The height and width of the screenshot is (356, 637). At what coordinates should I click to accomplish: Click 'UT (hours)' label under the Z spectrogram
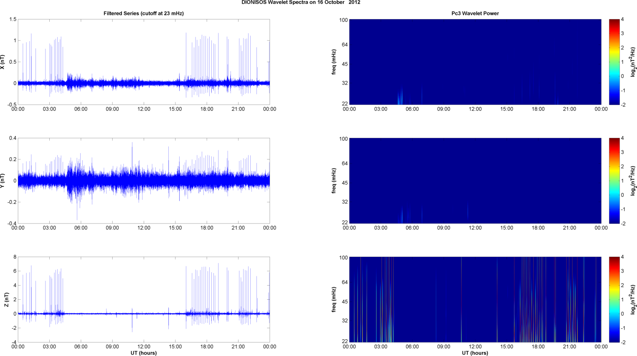[x=475, y=353]
